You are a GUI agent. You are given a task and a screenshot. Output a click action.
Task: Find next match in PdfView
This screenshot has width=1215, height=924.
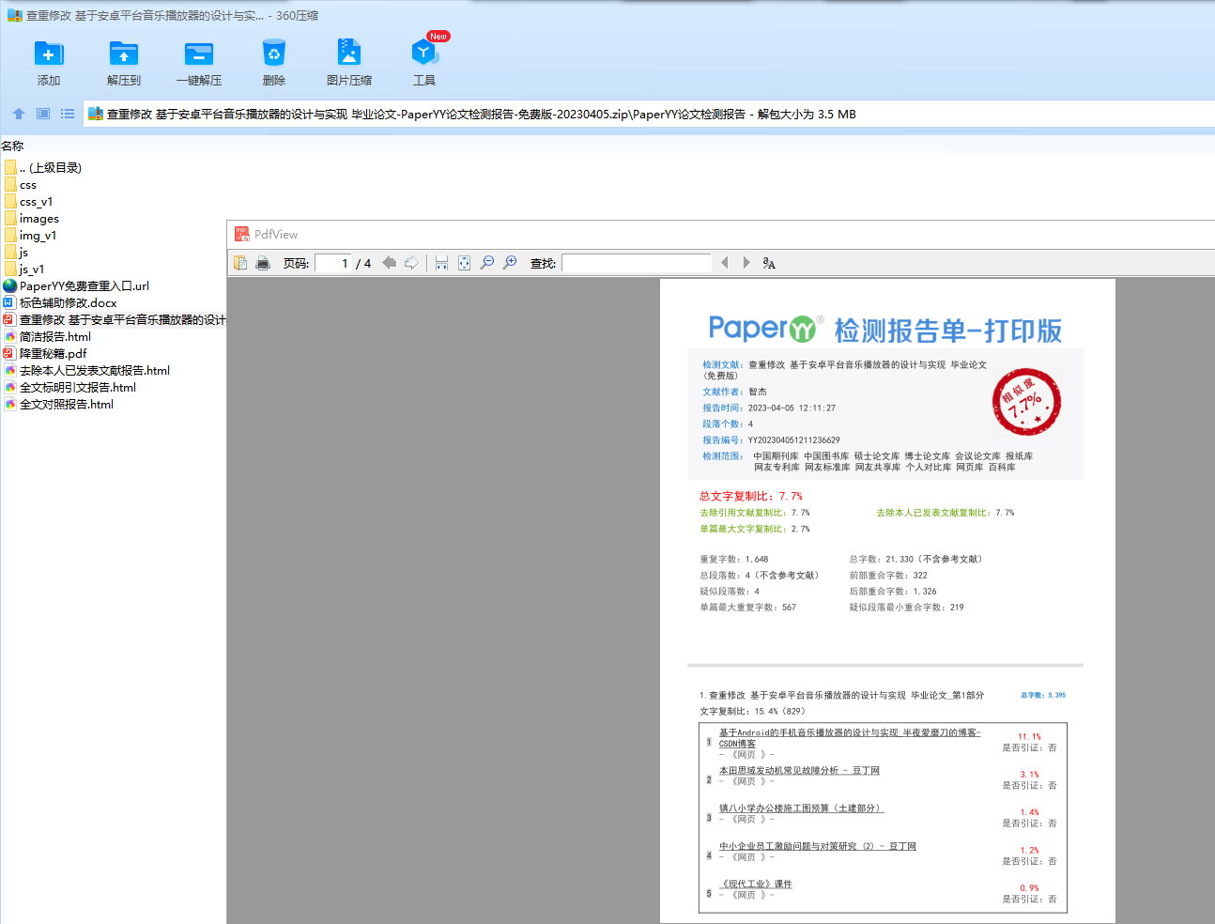pyautogui.click(x=746, y=263)
